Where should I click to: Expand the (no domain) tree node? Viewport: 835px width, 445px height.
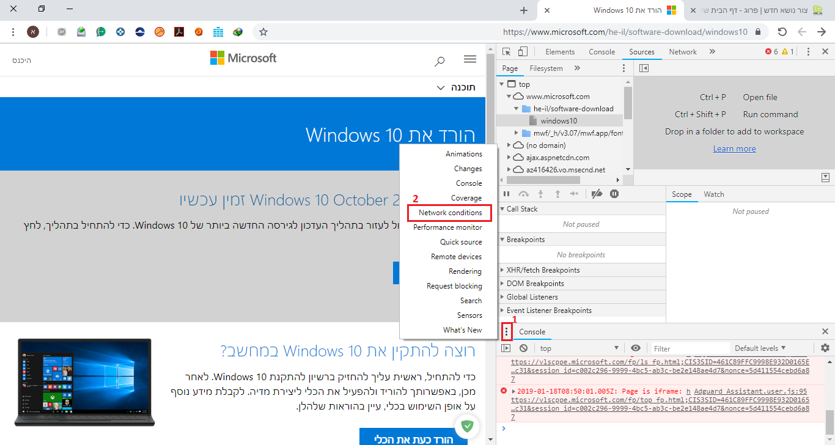point(509,145)
